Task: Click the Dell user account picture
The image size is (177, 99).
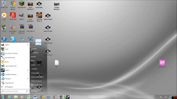Action: 38,42
